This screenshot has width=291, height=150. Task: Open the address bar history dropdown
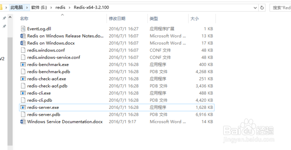(x=255, y=7)
